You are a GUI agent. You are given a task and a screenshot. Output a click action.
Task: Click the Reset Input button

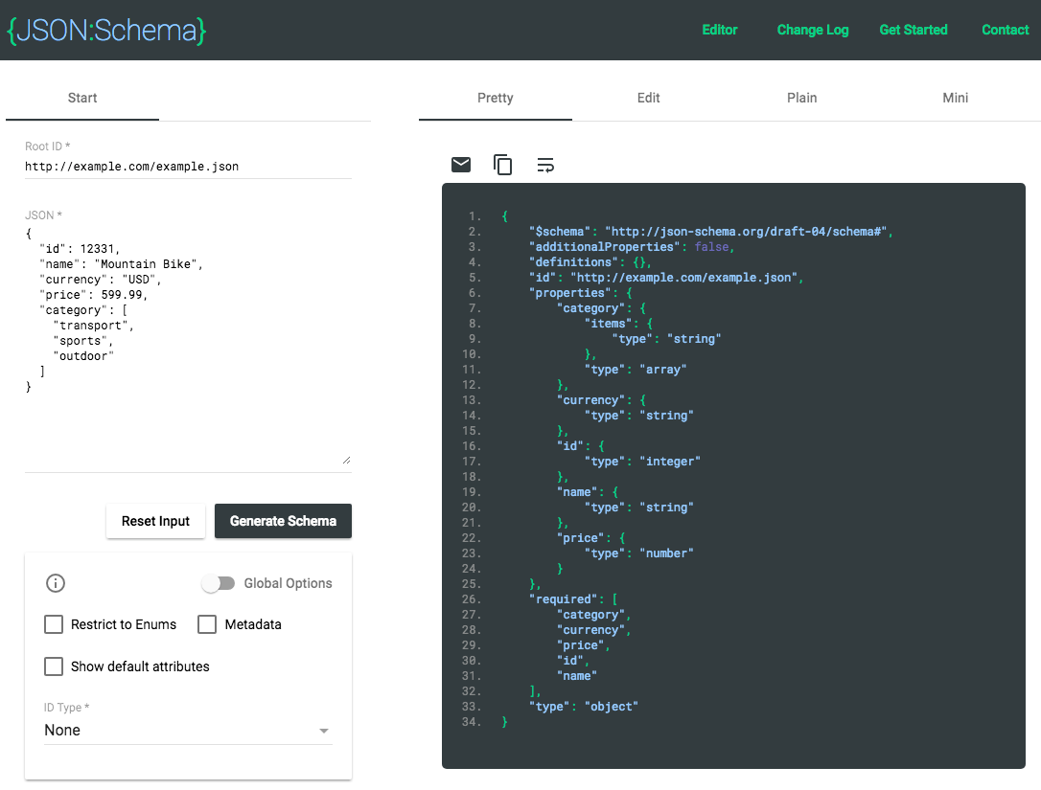click(155, 521)
